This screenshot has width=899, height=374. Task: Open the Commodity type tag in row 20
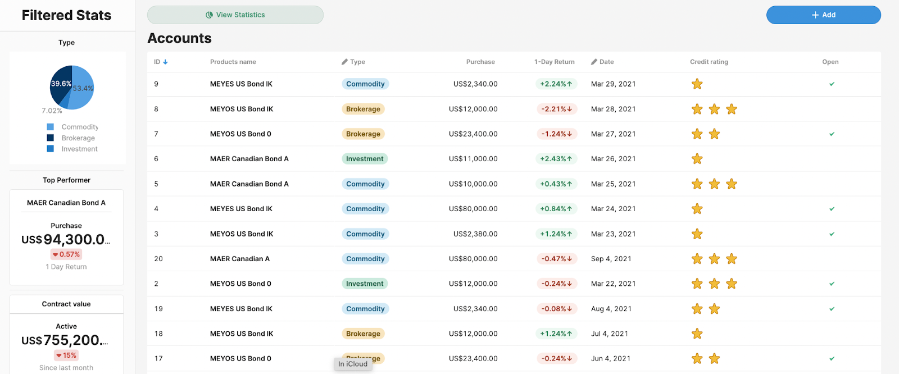pos(365,259)
